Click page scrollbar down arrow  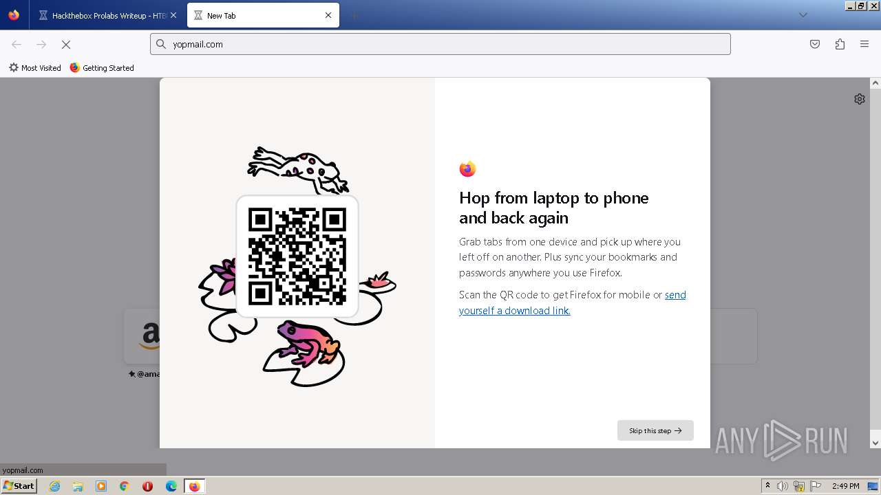pyautogui.click(x=875, y=443)
